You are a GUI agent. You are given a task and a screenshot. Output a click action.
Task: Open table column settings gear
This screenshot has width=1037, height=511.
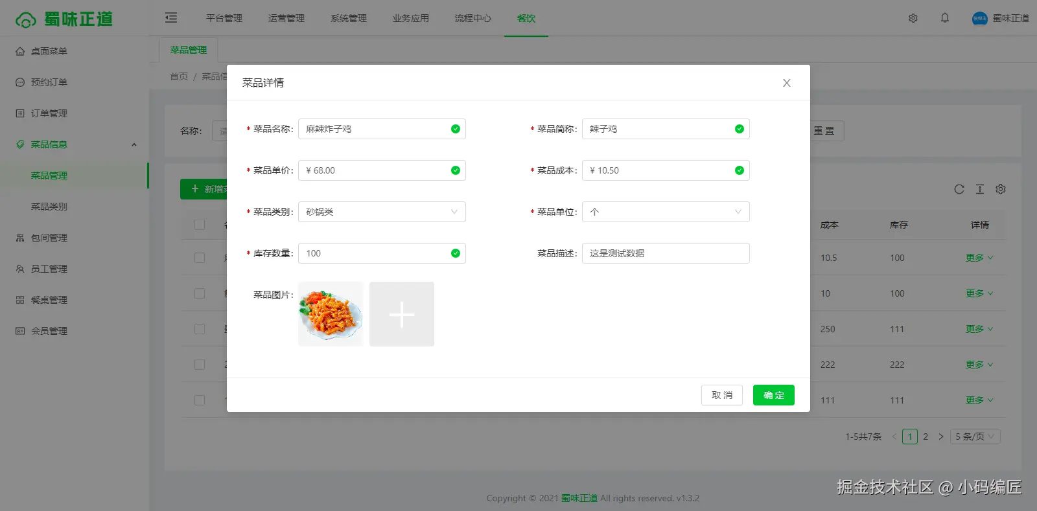click(x=1001, y=189)
